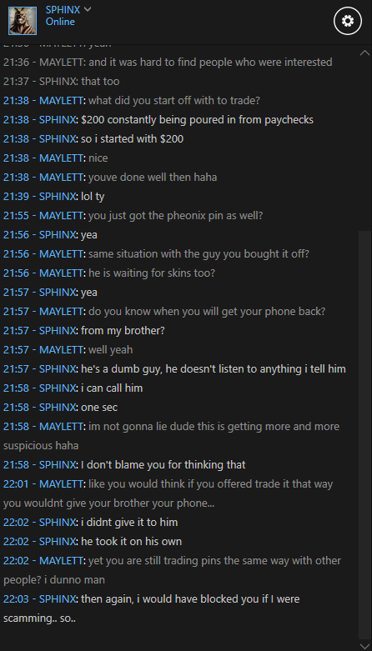Expand the chevron beside the SPHINX name

click(88, 9)
